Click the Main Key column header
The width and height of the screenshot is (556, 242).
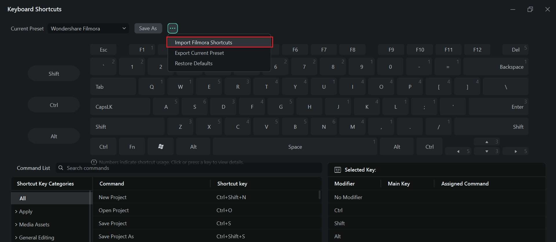[x=399, y=183]
